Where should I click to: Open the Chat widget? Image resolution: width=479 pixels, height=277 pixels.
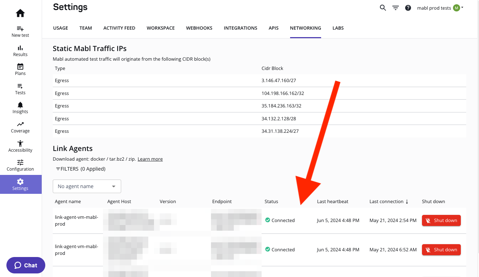pos(26,265)
